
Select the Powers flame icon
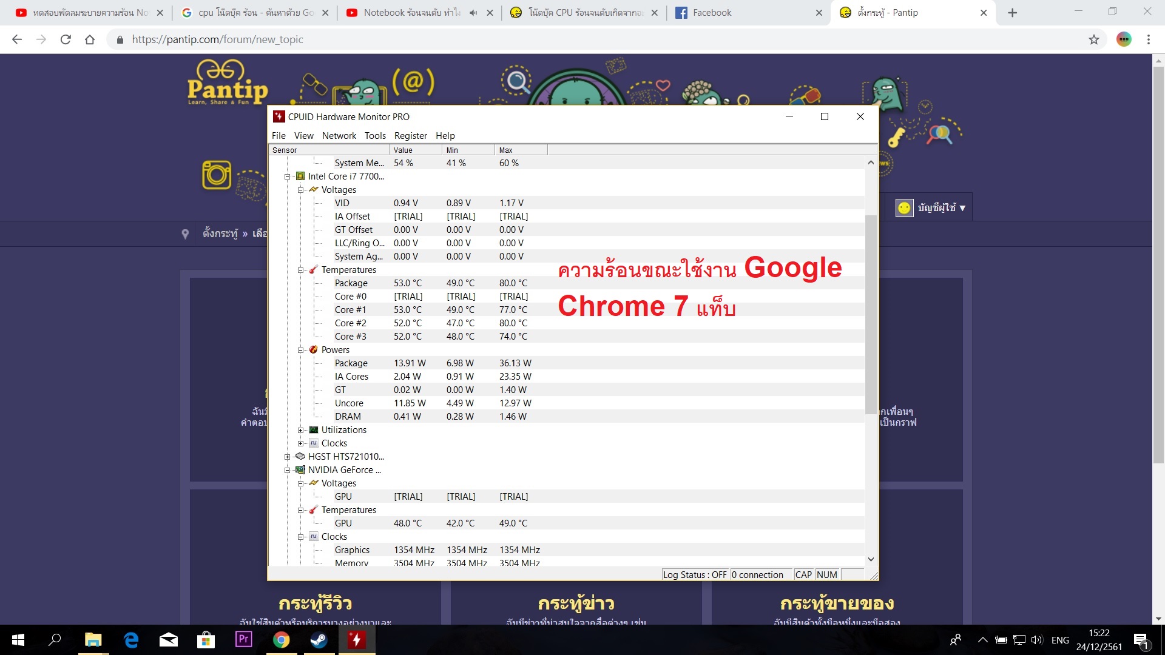click(313, 350)
